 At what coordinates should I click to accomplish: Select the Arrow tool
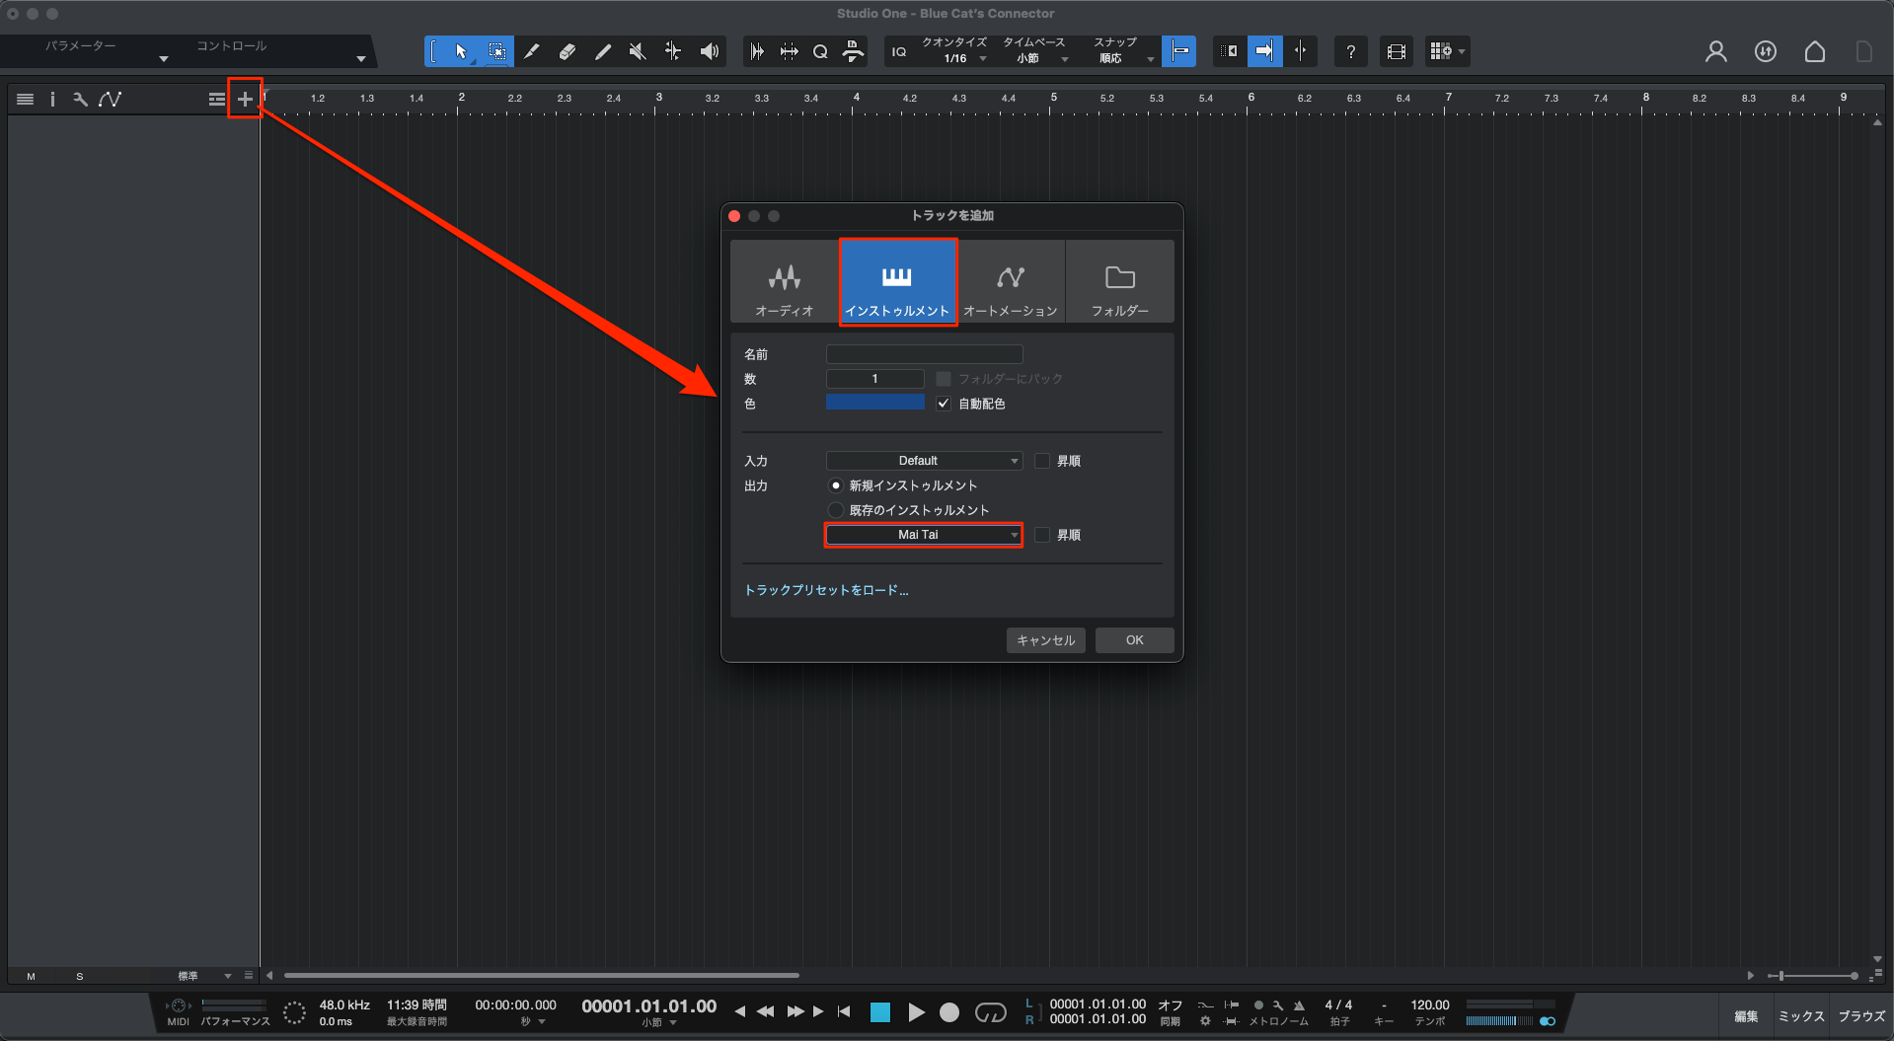click(x=461, y=51)
